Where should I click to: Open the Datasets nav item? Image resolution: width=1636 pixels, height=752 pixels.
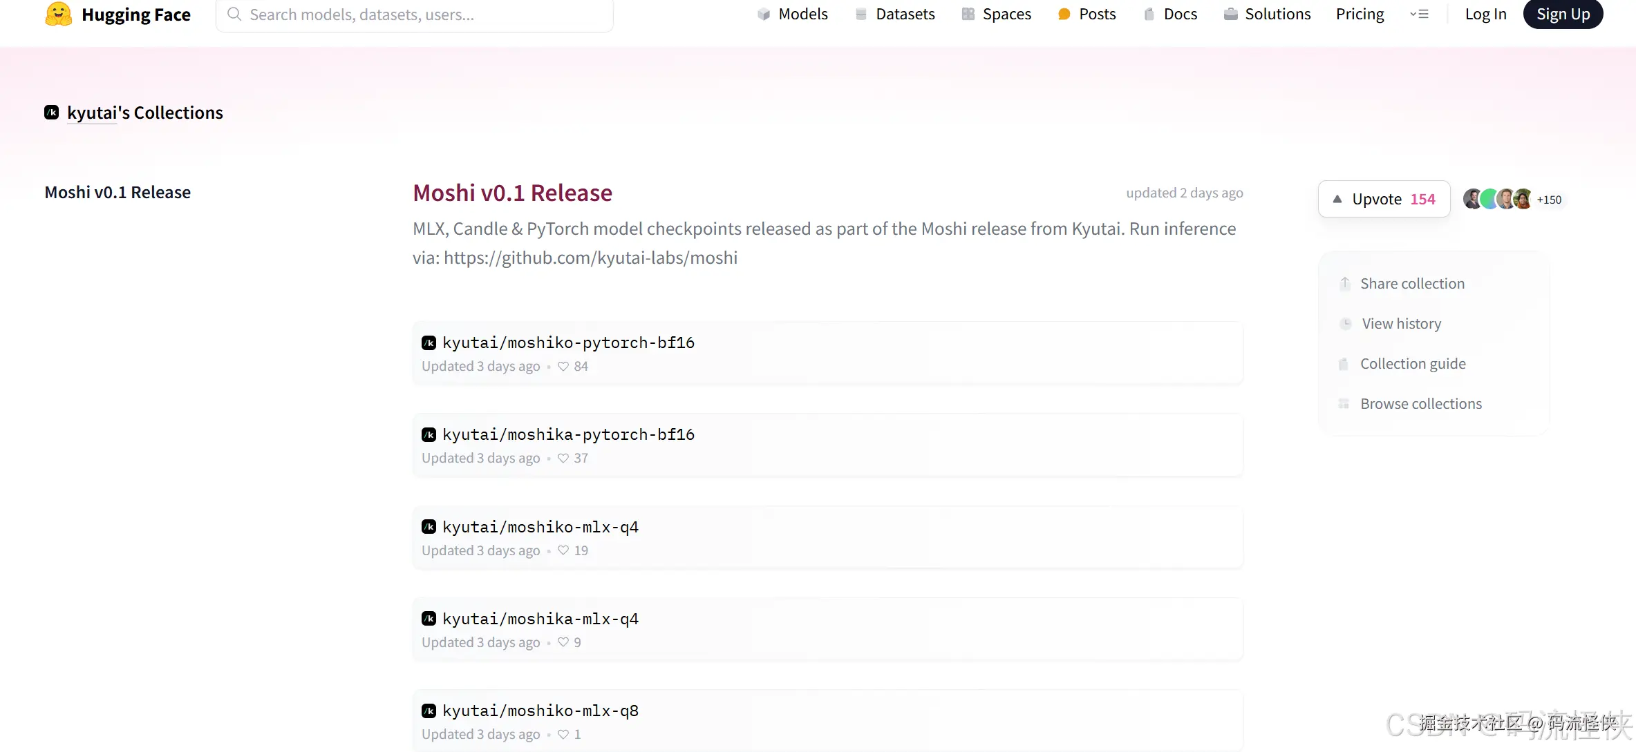tap(895, 15)
